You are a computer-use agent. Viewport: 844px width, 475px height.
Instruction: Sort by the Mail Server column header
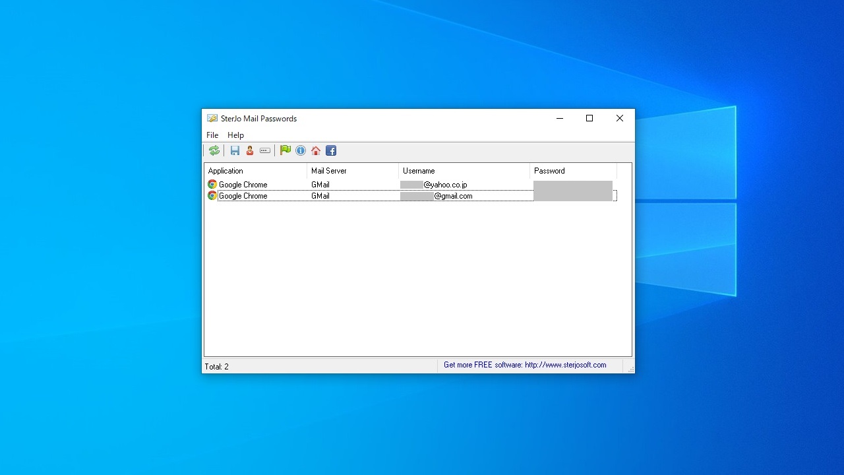pyautogui.click(x=353, y=171)
